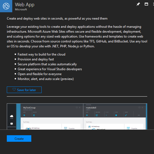Click the blue Create button

(19, 138)
